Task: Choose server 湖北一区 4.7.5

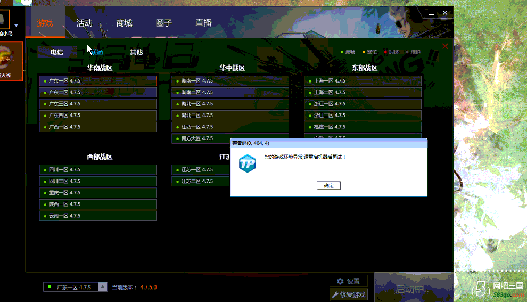Action: coord(230,104)
